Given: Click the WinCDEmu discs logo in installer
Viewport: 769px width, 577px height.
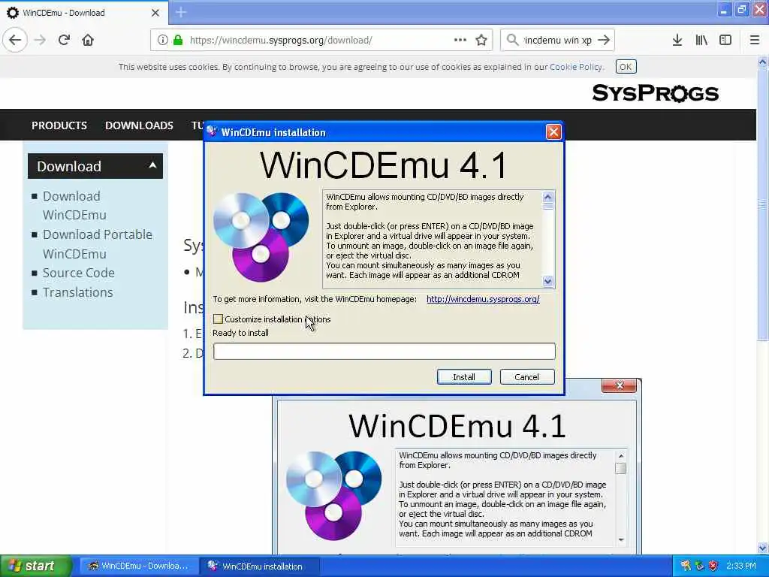Looking at the screenshot, I should (x=261, y=237).
